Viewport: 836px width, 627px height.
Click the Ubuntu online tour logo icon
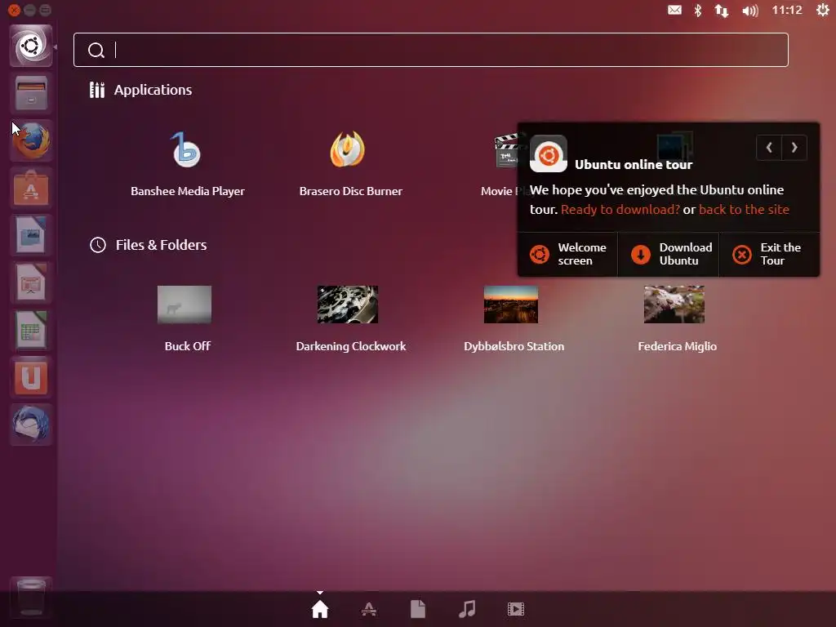[x=548, y=153]
